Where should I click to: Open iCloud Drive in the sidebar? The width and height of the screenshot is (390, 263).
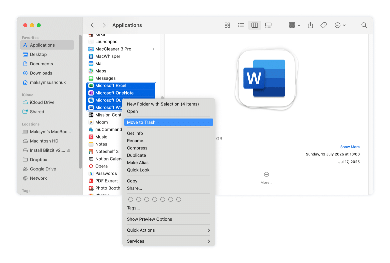point(47,102)
